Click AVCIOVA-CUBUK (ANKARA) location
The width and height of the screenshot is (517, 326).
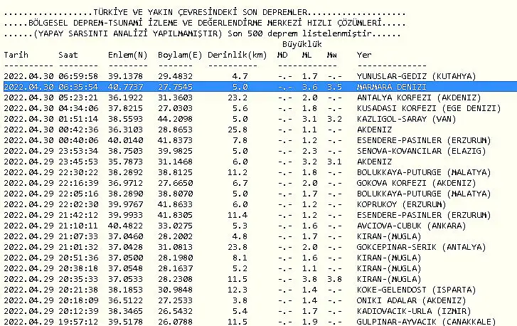click(x=412, y=226)
